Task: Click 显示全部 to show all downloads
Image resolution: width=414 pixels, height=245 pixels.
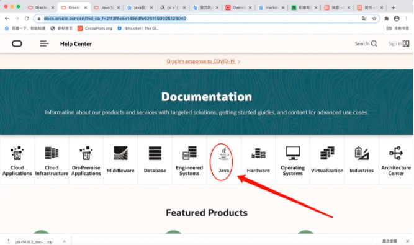Action: point(390,241)
